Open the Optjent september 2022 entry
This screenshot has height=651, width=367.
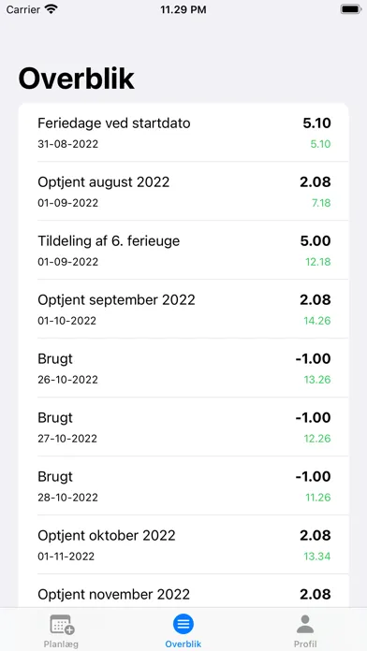(x=183, y=310)
